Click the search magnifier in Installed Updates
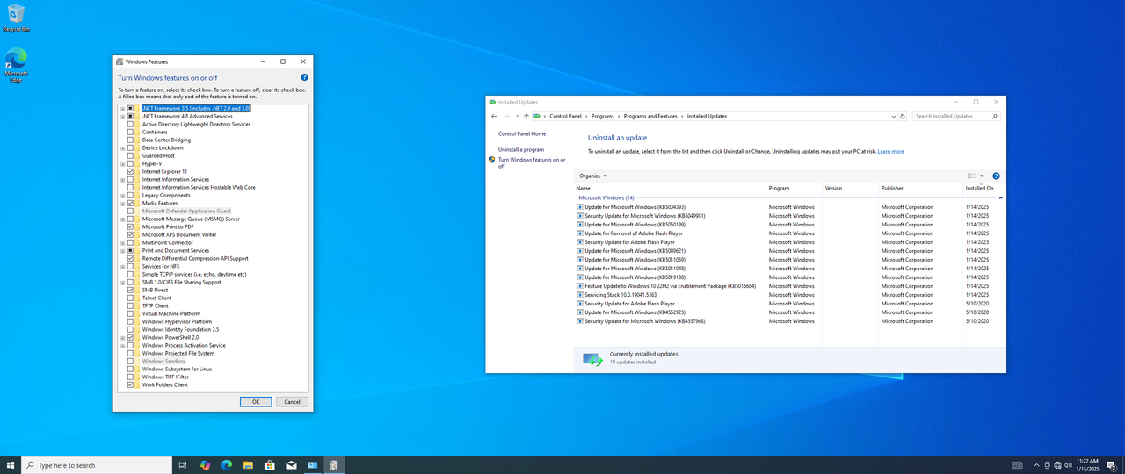This screenshot has width=1125, height=474. click(995, 116)
